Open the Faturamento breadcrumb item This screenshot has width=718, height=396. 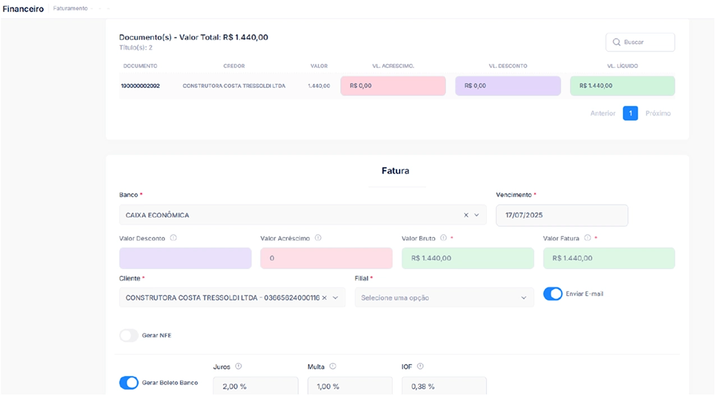tap(70, 8)
